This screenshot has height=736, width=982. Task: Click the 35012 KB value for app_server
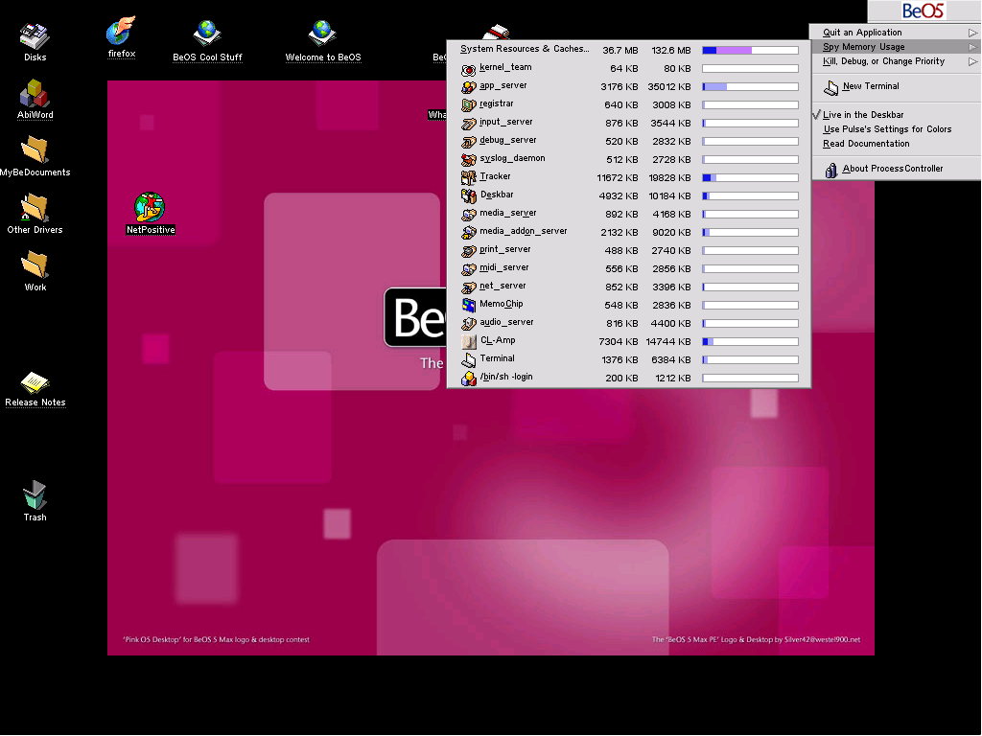669,87
